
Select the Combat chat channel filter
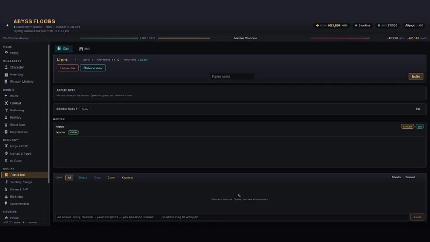click(x=127, y=178)
